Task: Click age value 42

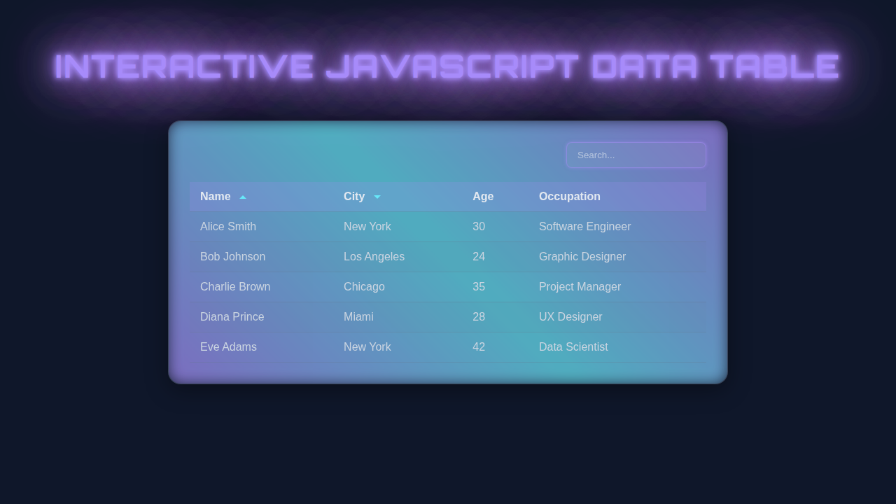Action: [x=495, y=347]
